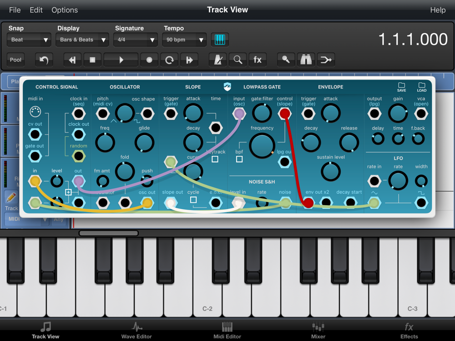The width and height of the screenshot is (455, 341).
Task: Click the Record transport button
Action: pyautogui.click(x=149, y=60)
